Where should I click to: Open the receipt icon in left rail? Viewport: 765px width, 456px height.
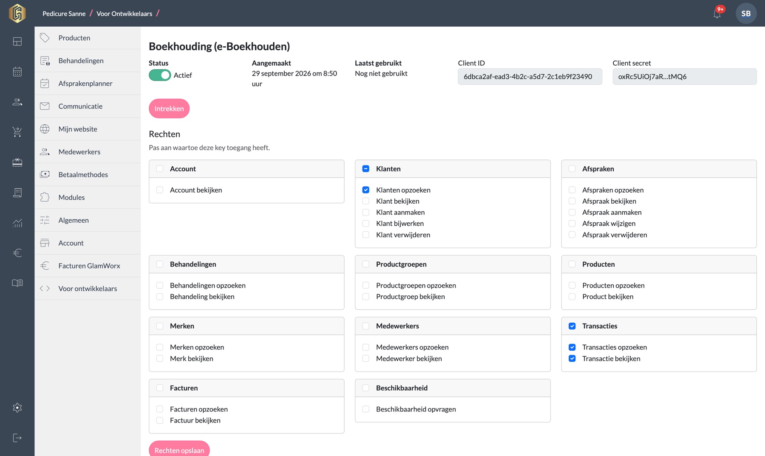point(17,193)
